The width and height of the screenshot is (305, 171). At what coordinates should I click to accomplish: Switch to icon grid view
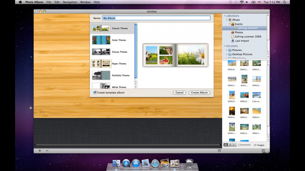[x=226, y=145]
